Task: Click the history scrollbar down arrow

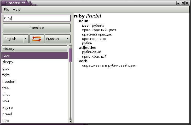Action: [70, 121]
